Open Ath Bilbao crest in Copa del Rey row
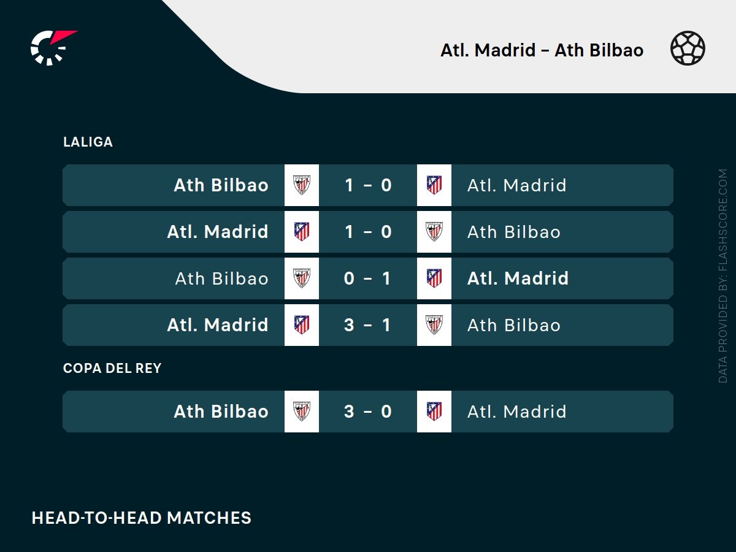This screenshot has width=736, height=552. pos(302,412)
